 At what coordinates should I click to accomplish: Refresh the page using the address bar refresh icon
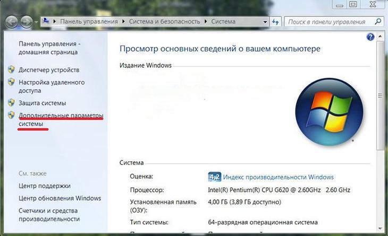pos(275,22)
